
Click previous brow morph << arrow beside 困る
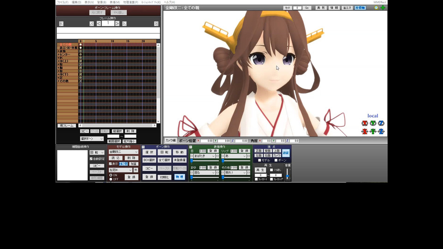point(192,172)
